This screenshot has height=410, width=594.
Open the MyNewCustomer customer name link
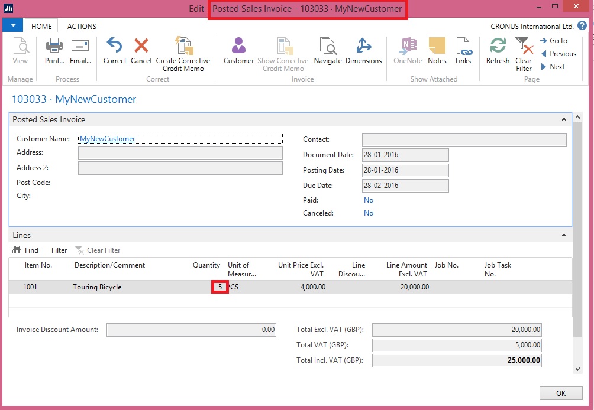tap(108, 139)
